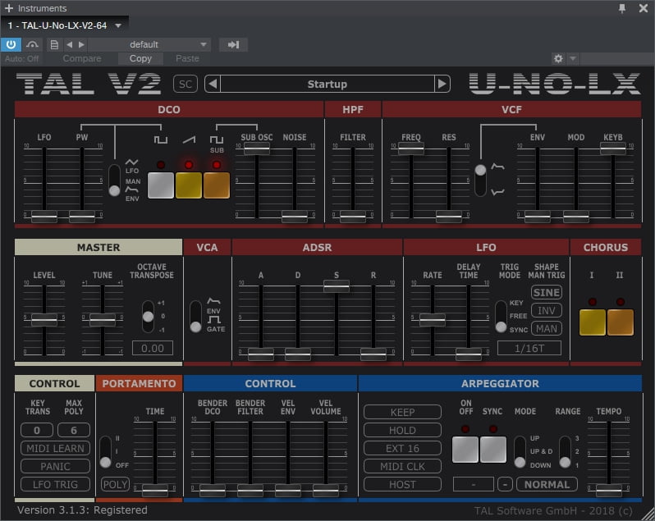Click the Compare option
Image resolution: width=655 pixels, height=521 pixels.
tap(82, 58)
